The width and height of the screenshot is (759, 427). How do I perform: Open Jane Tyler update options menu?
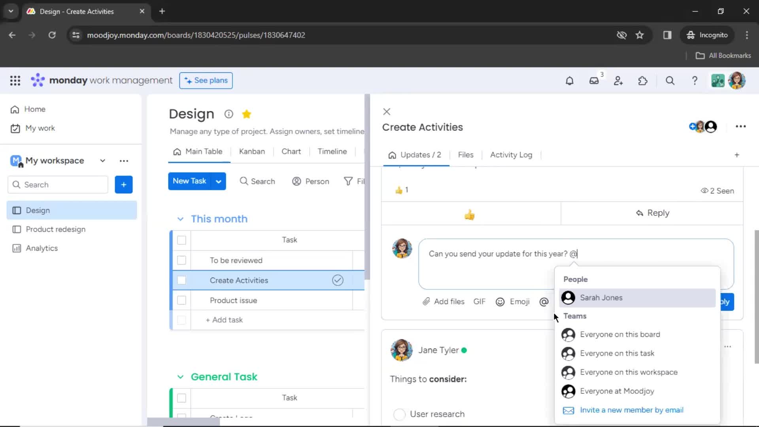(727, 347)
